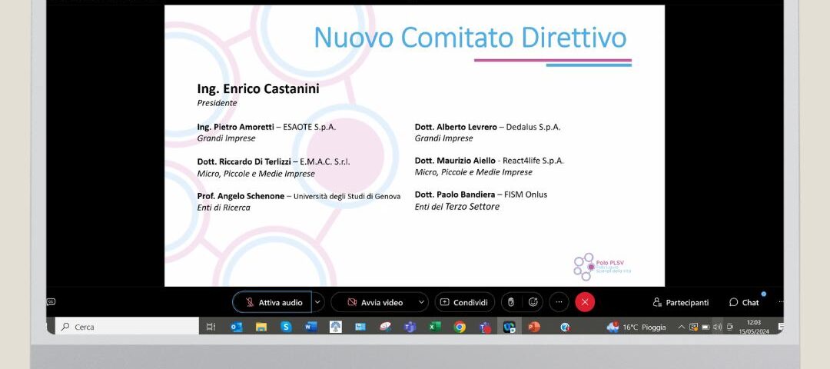Click the raise hand icon
830x369 pixels.
tap(511, 302)
